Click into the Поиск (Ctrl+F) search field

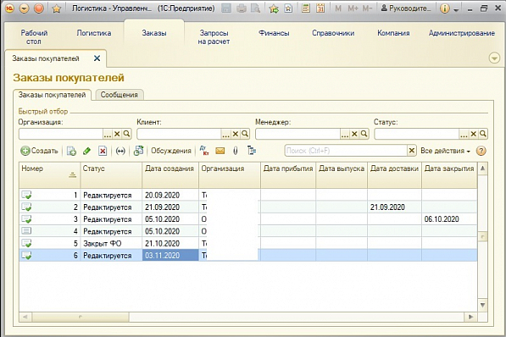click(x=346, y=151)
